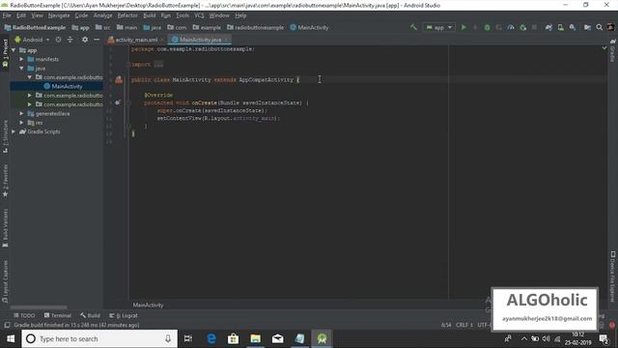
Task: Open AVD Manager device icon
Action: [x=560, y=27]
